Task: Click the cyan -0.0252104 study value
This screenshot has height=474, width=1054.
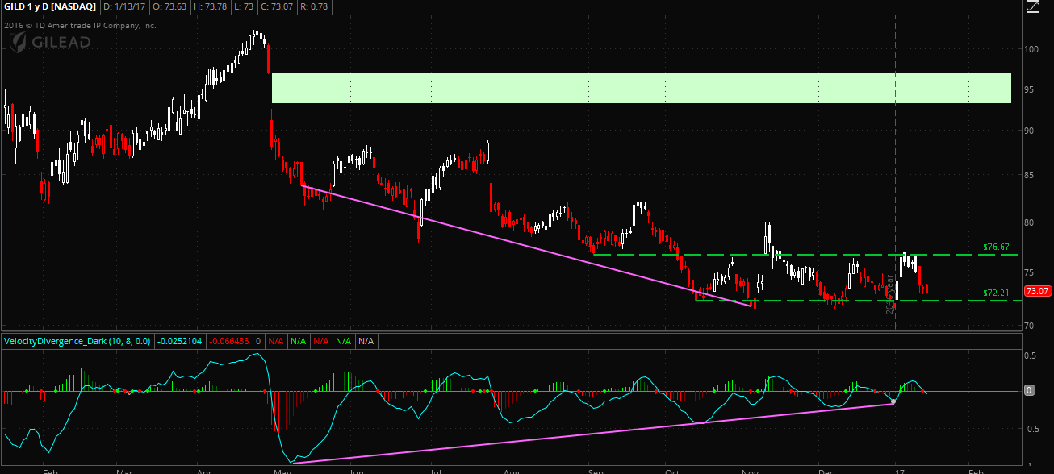Action: click(180, 342)
